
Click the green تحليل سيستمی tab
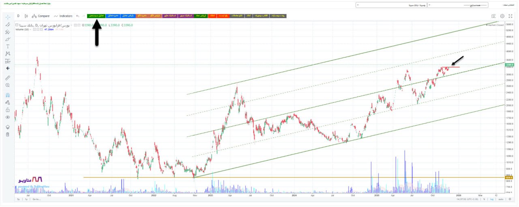coord(96,16)
